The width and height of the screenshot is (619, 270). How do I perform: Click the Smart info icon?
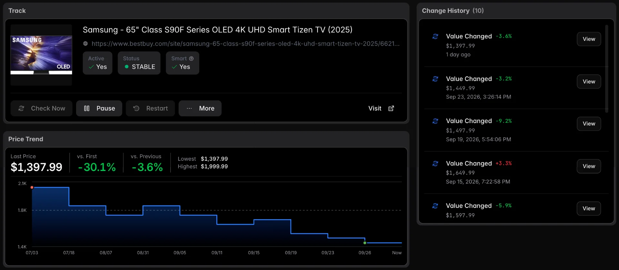click(x=191, y=59)
